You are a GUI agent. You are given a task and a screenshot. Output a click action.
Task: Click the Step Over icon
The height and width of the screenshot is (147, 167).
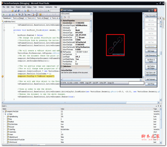[22, 14]
